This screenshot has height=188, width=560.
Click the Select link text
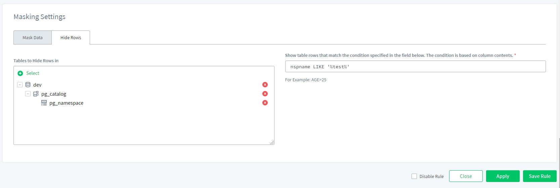(33, 73)
